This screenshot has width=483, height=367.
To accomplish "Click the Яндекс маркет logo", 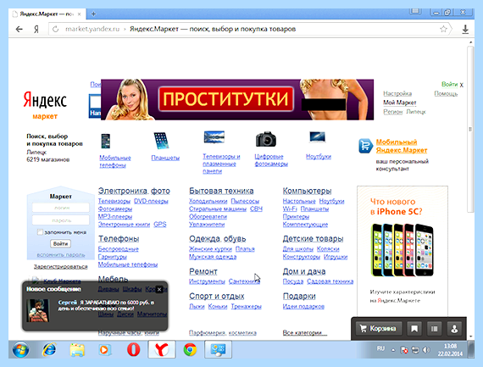I will tap(45, 105).
